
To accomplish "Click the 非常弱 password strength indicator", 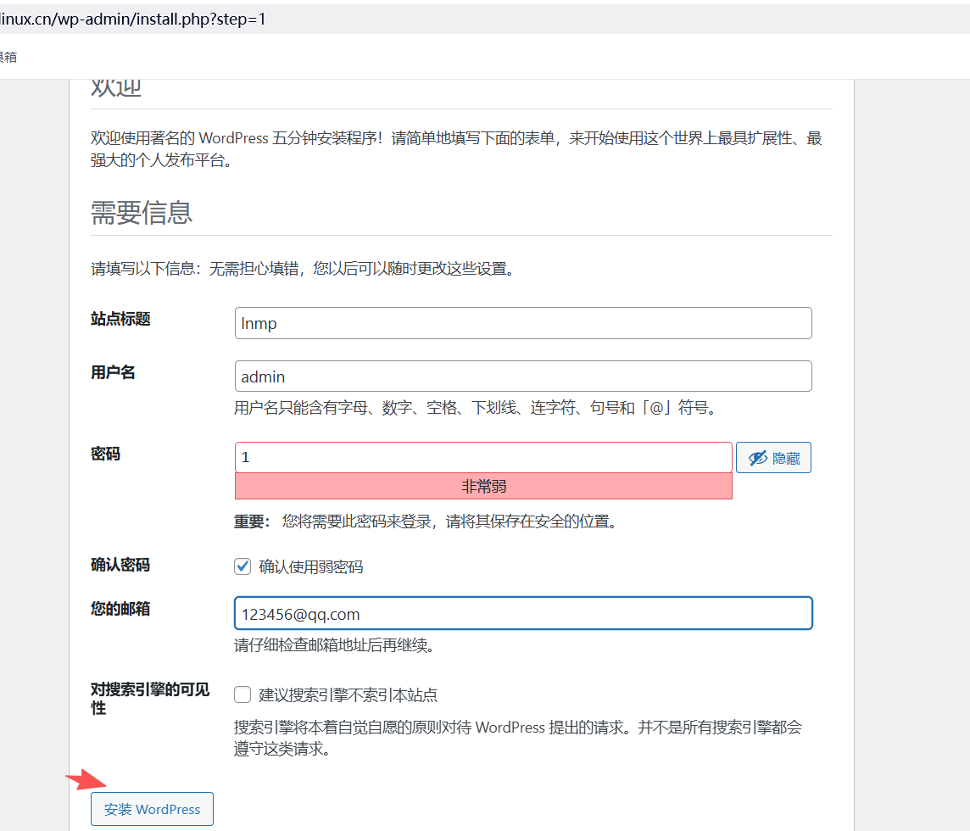I will coord(483,487).
